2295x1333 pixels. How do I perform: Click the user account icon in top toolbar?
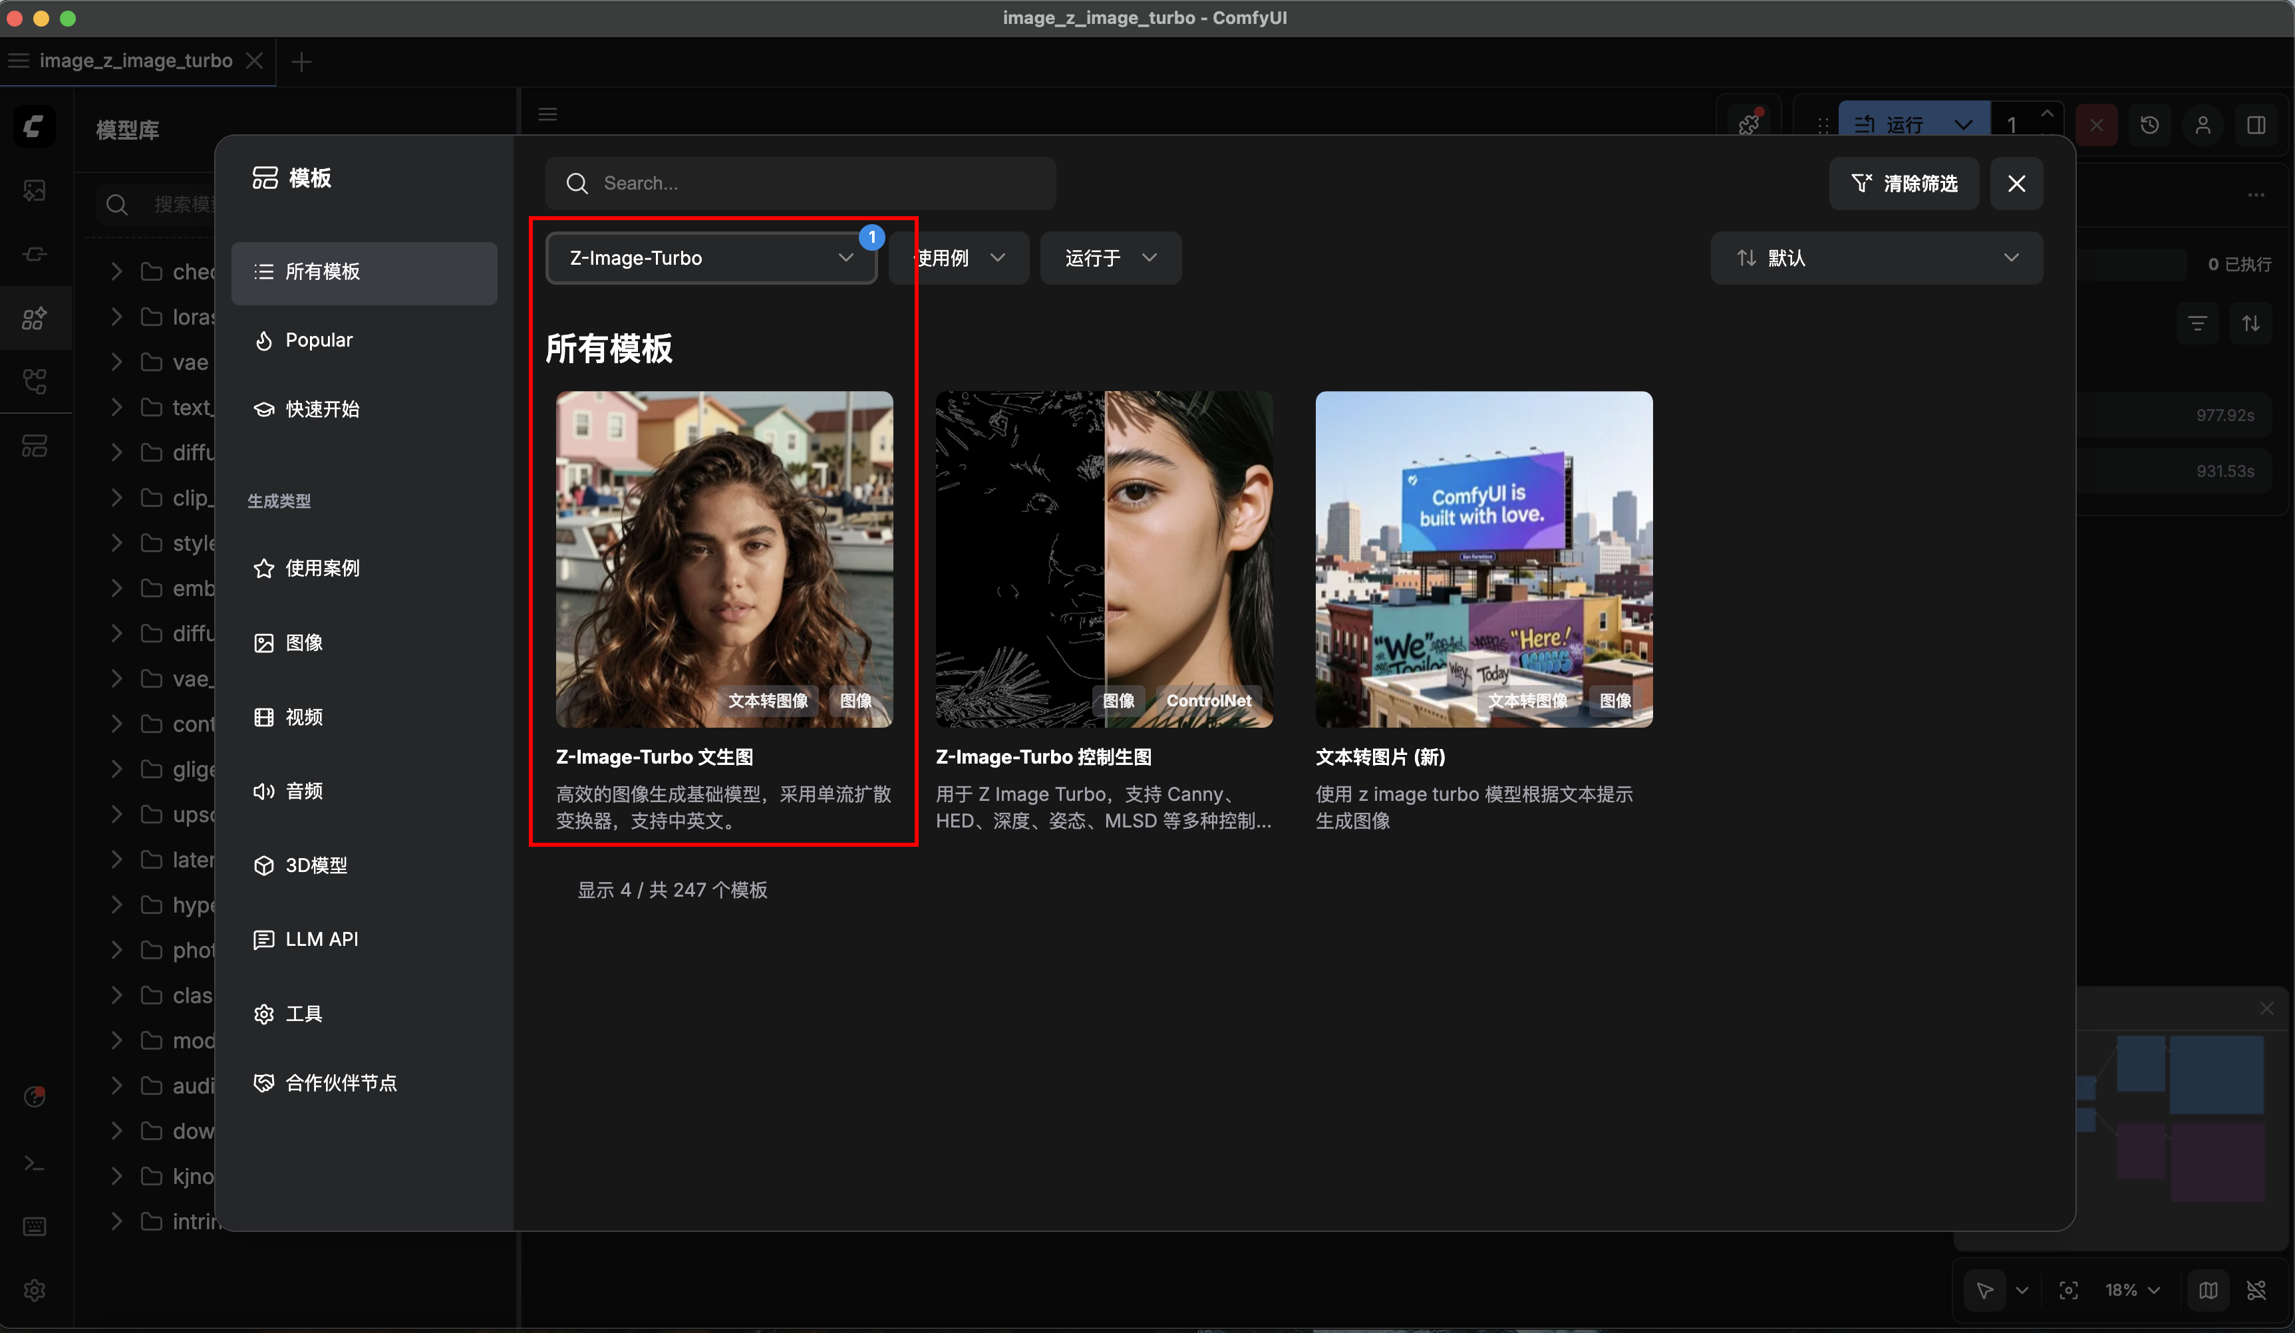coord(2202,126)
